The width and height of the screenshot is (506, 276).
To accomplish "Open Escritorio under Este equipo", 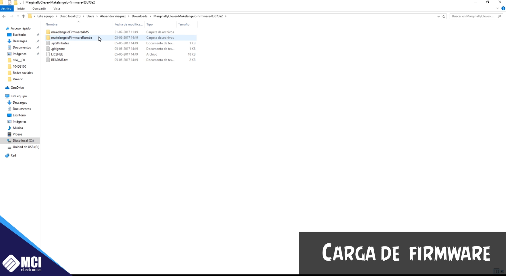I will (x=19, y=115).
